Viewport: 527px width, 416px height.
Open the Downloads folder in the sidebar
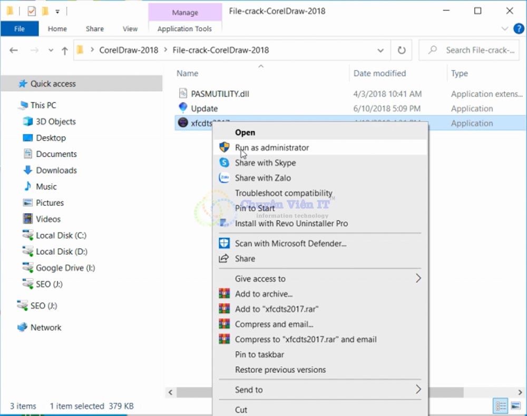56,170
